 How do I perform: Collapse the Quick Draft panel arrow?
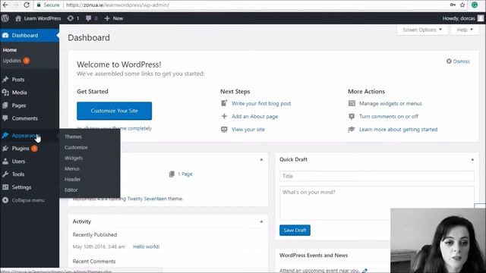[472, 160]
